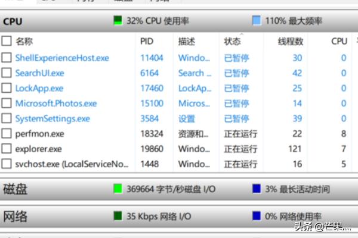Check the SearchUI.exe checkbox
The width and height of the screenshot is (358, 238).
(x=7, y=73)
